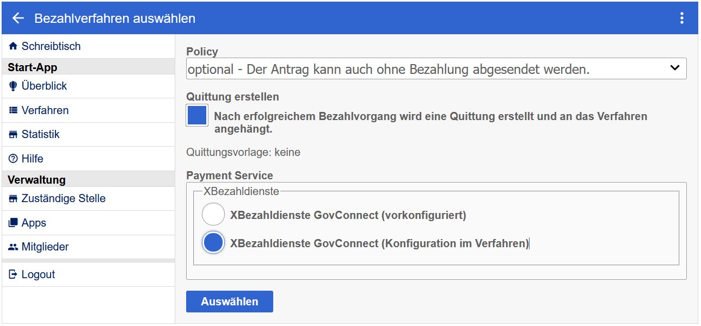Select GovConnect (Konfiguration im Verfahren) radio

[x=213, y=243]
